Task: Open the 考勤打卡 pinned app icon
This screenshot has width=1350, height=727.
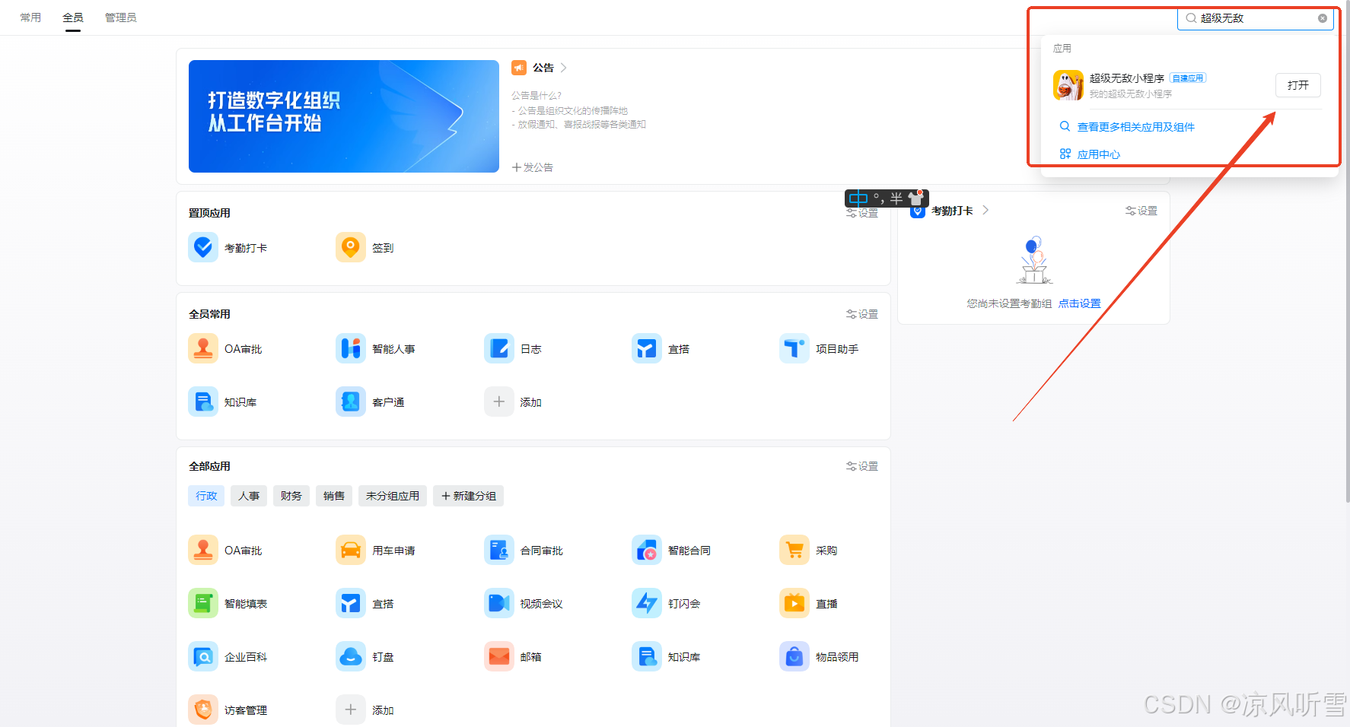Action: point(203,247)
